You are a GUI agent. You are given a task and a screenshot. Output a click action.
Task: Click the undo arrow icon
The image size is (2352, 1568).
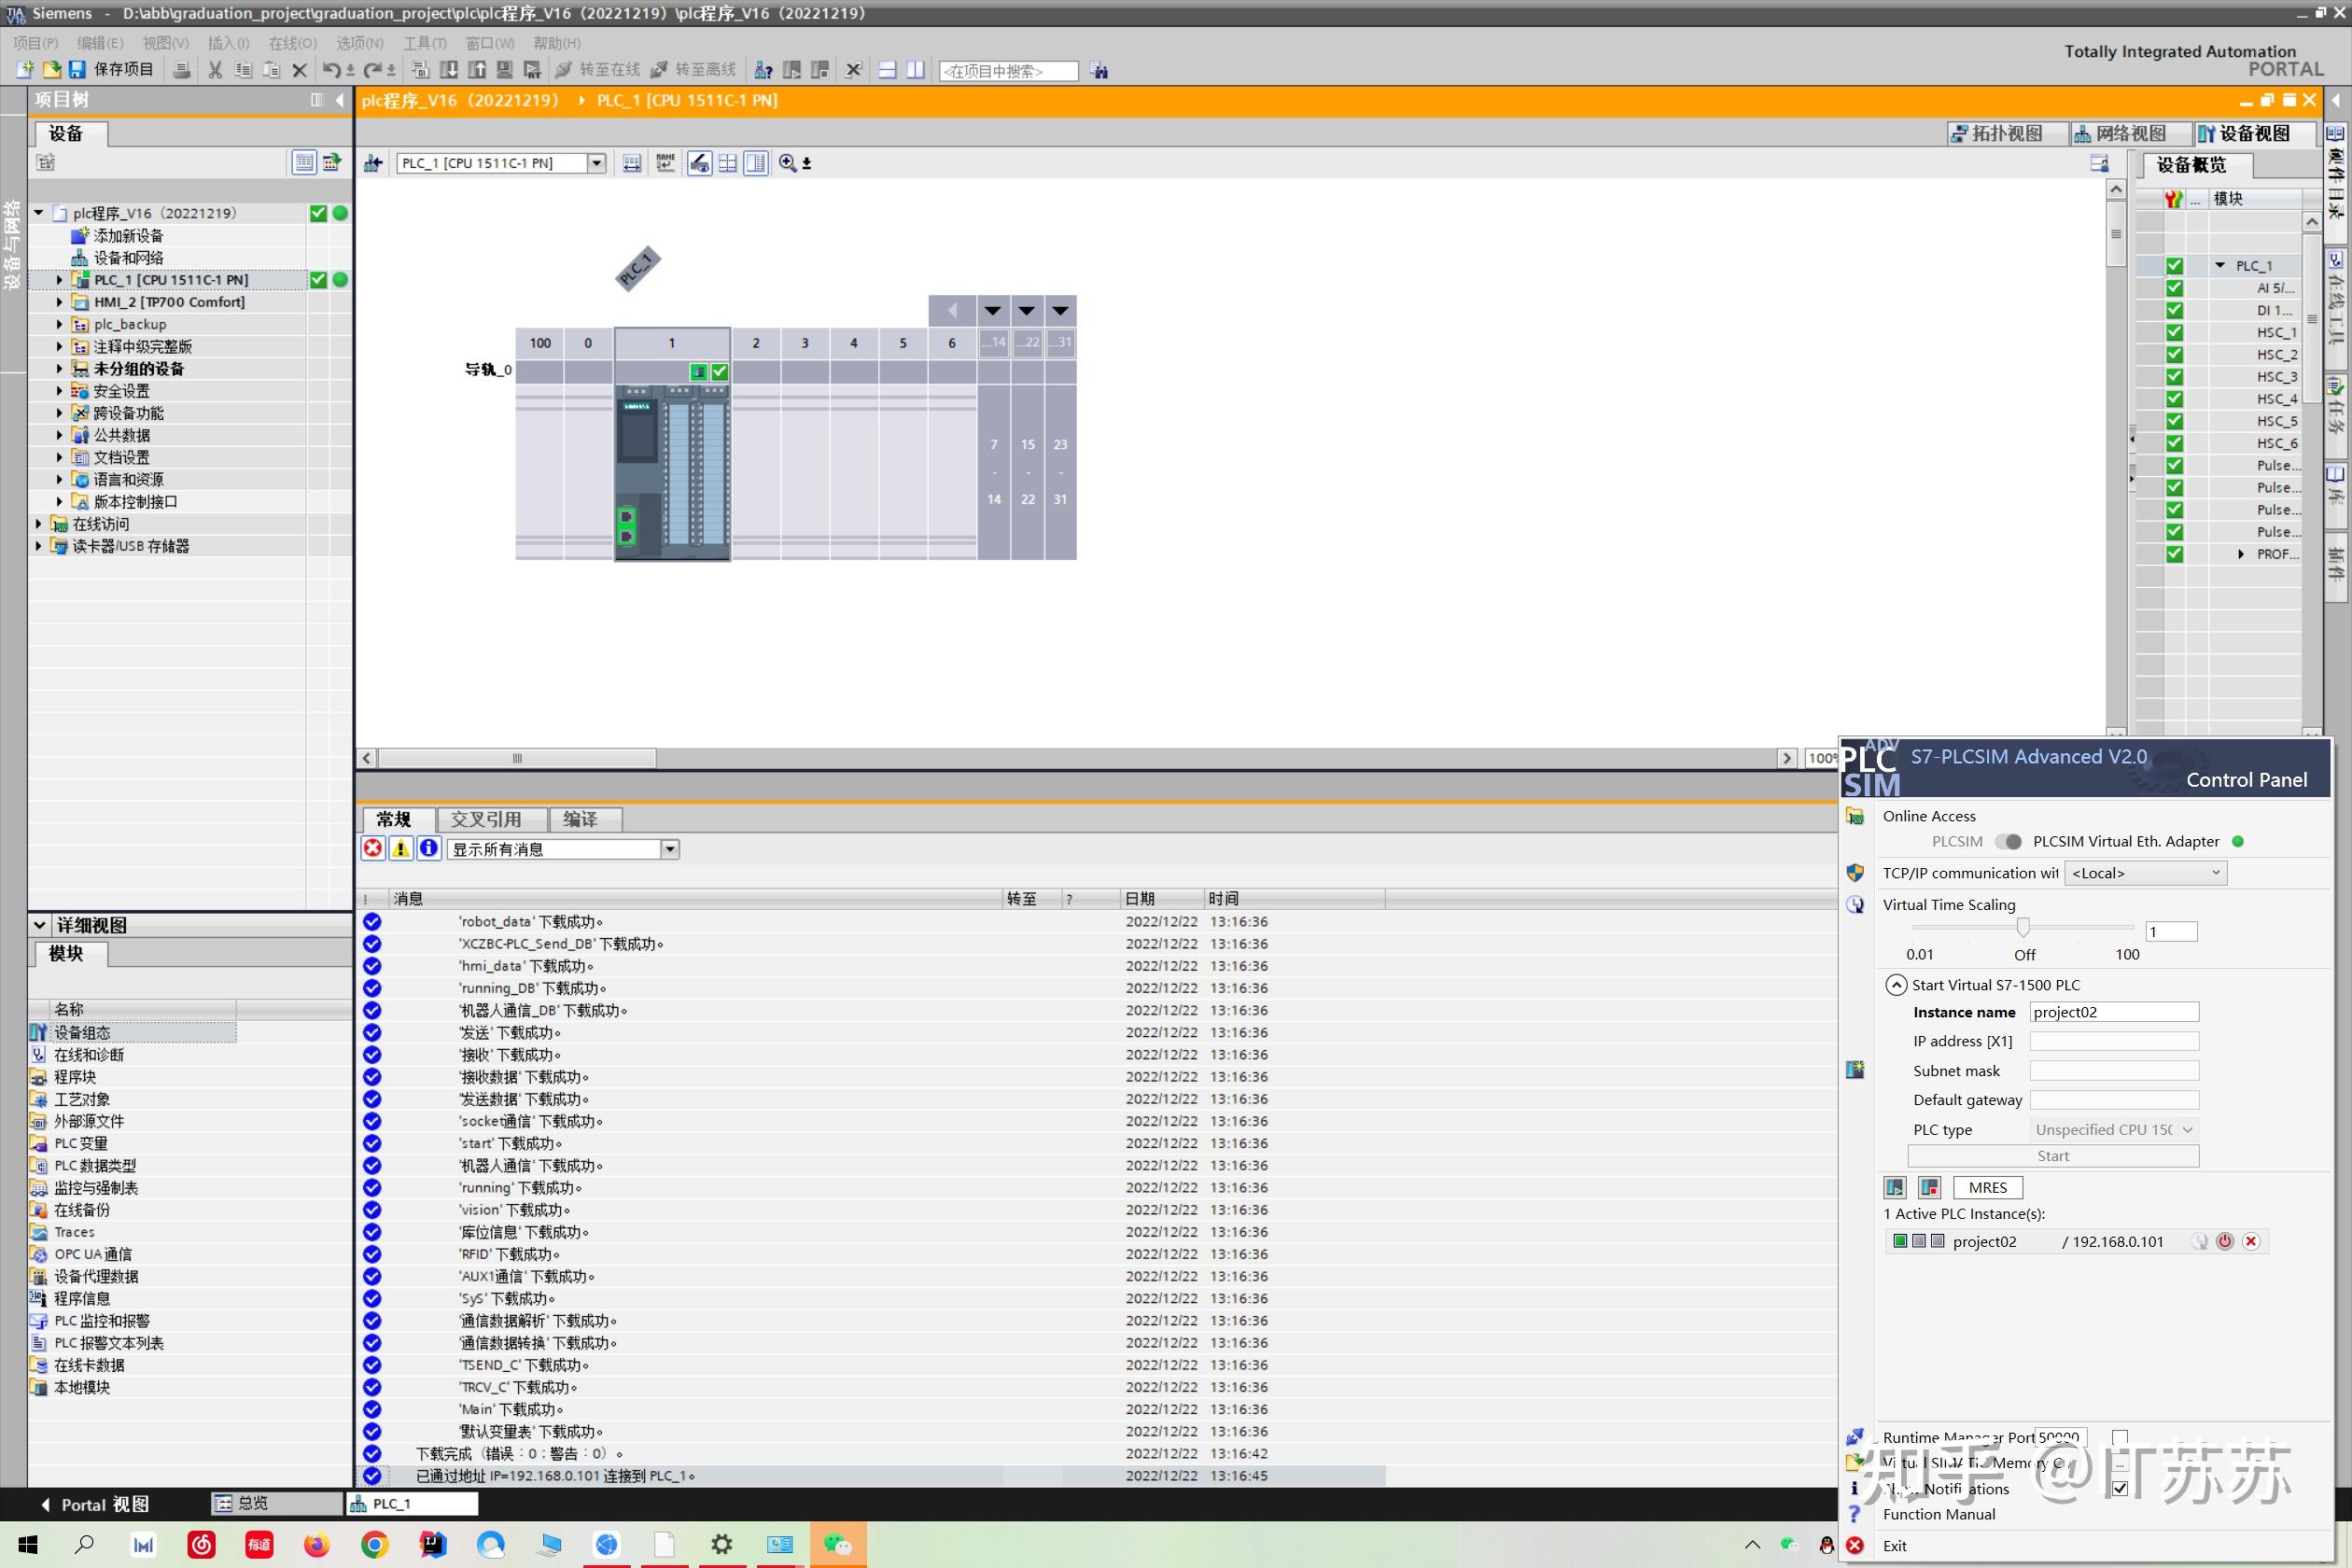(x=331, y=70)
